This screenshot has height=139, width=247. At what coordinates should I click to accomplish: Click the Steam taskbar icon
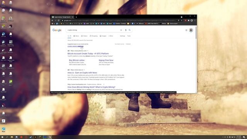click(31, 137)
